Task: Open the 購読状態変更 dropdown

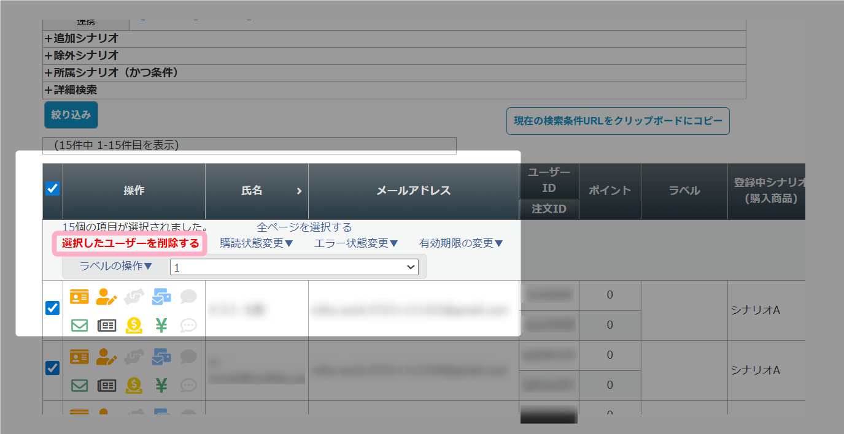Action: point(257,243)
